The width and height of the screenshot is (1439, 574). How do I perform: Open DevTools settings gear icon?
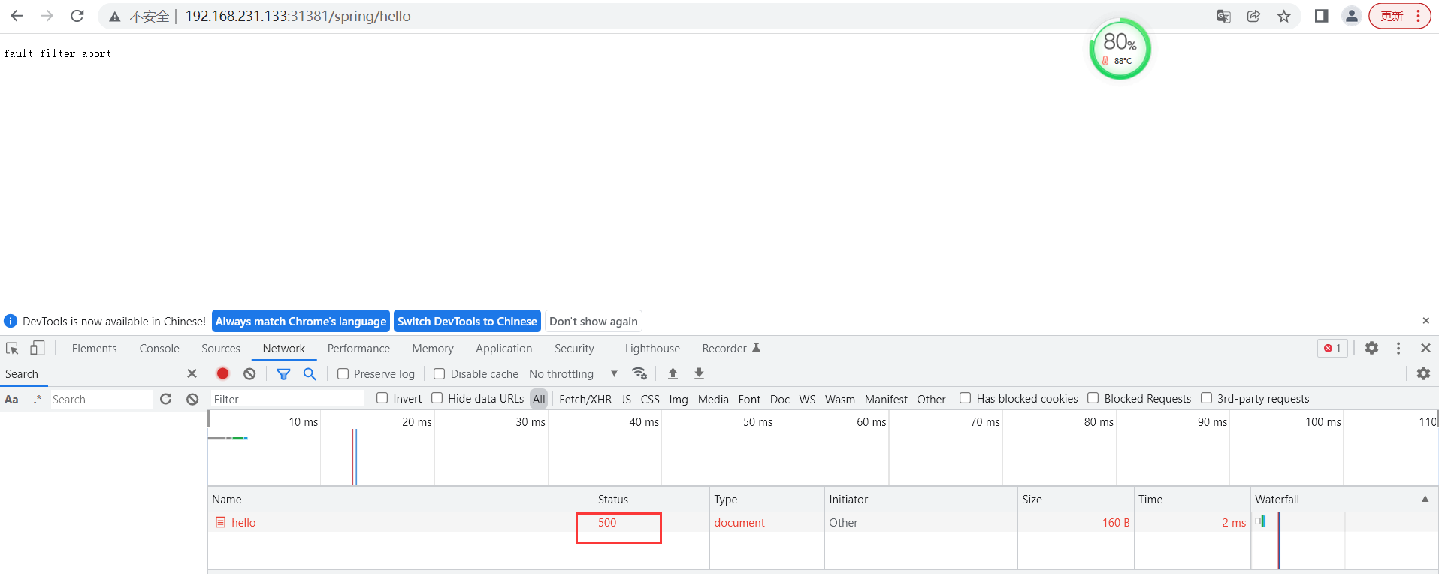[x=1371, y=348]
